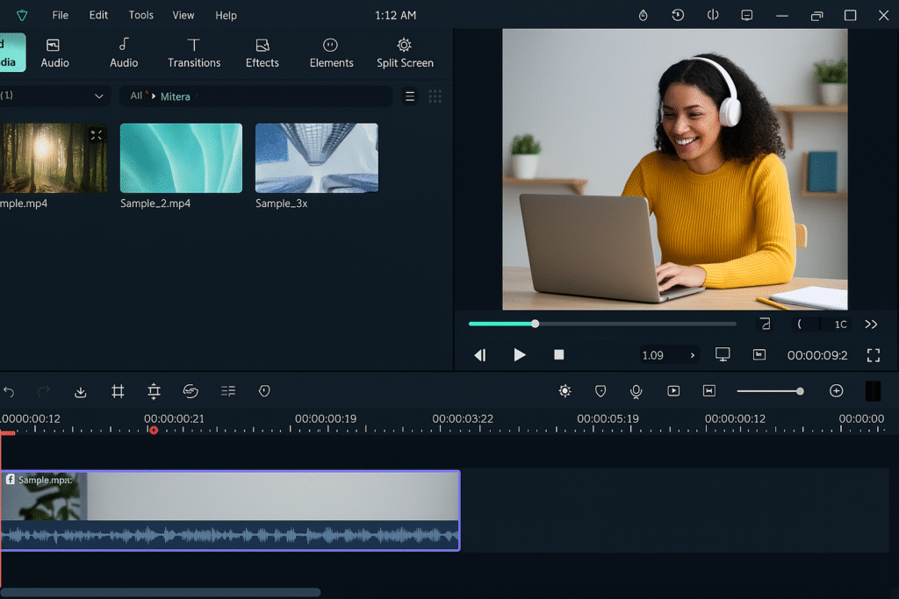Click the 1C value next to preview bar
The width and height of the screenshot is (899, 599).
[x=840, y=324]
